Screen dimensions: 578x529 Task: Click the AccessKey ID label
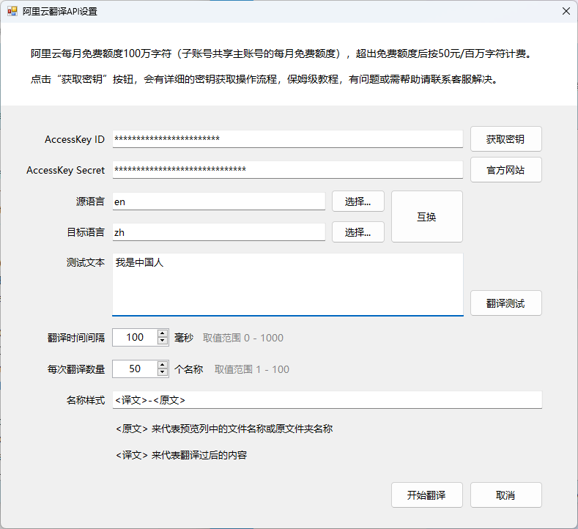click(x=75, y=139)
